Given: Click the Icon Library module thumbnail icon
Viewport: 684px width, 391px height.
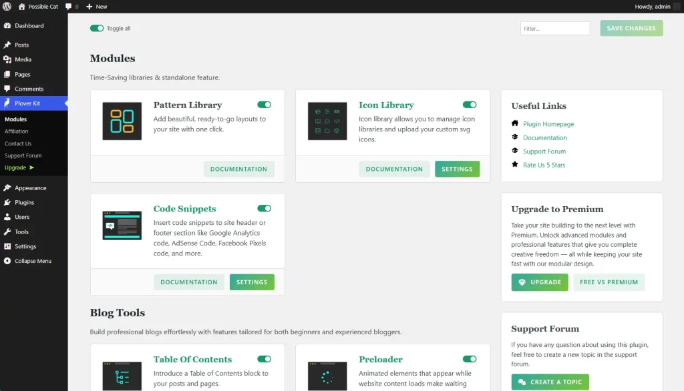Looking at the screenshot, I should [x=327, y=121].
